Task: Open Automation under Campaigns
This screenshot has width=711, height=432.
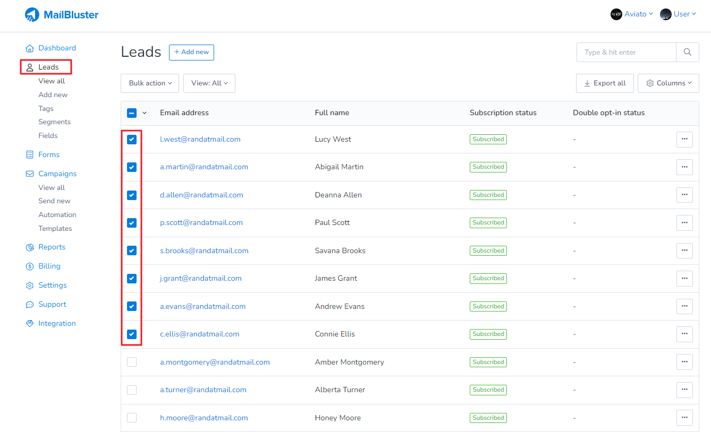Action: 57,215
